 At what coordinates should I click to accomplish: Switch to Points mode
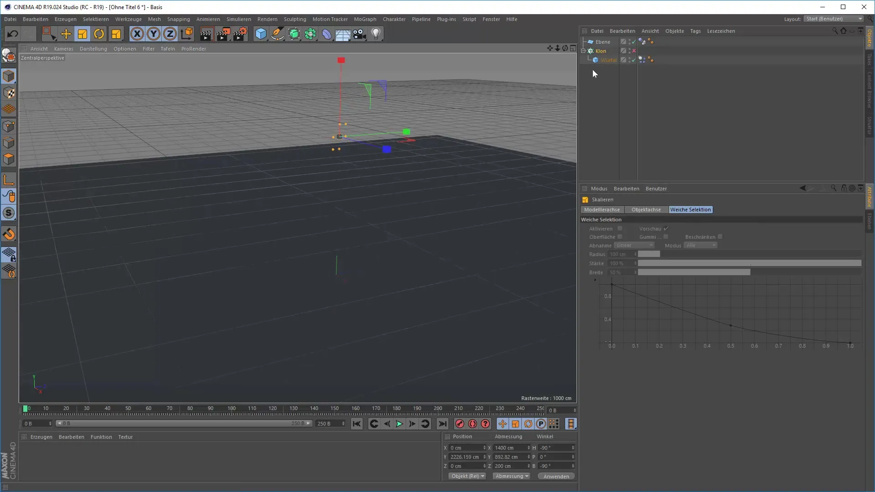pos(9,126)
